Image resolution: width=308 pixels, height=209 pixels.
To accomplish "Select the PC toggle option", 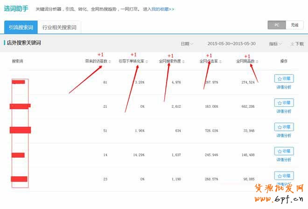I will click(277, 25).
